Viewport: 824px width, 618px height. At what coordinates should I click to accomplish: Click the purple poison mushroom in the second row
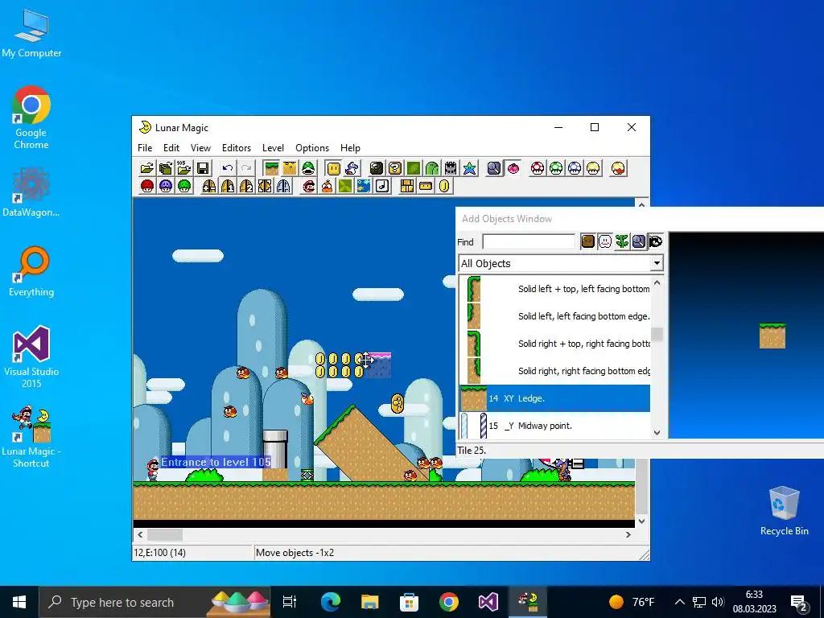click(x=166, y=186)
